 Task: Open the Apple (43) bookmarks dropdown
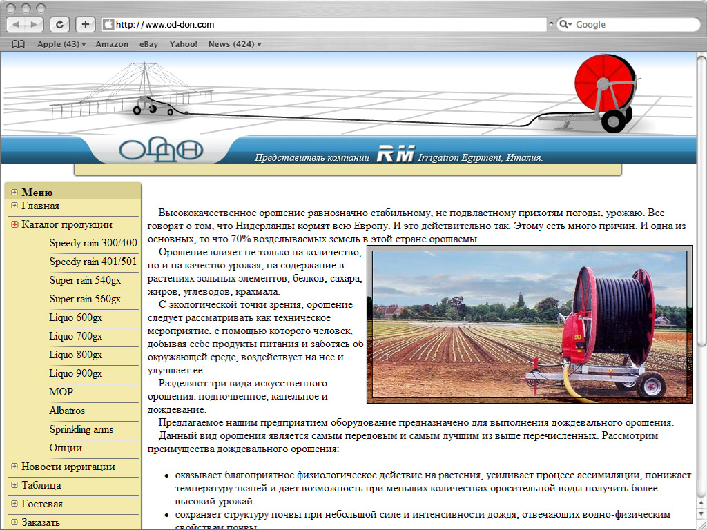[61, 44]
